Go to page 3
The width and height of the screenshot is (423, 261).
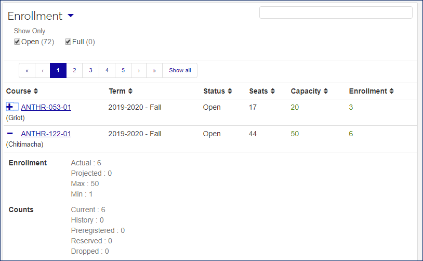pyautogui.click(x=90, y=71)
